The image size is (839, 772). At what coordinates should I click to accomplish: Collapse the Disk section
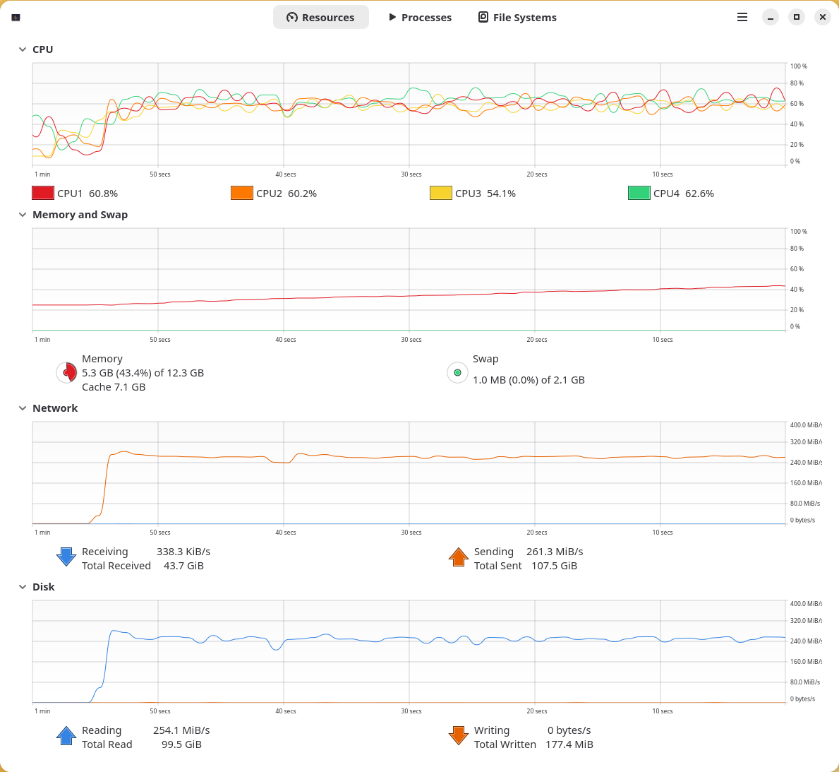point(22,587)
